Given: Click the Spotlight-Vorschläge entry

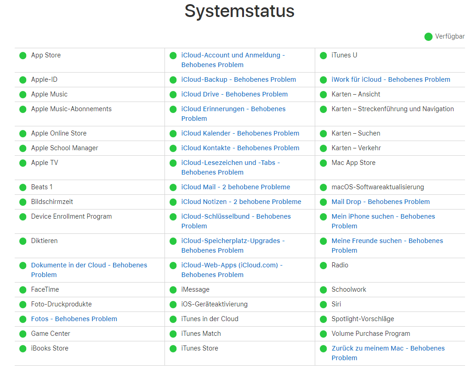Looking at the screenshot, I should [363, 319].
